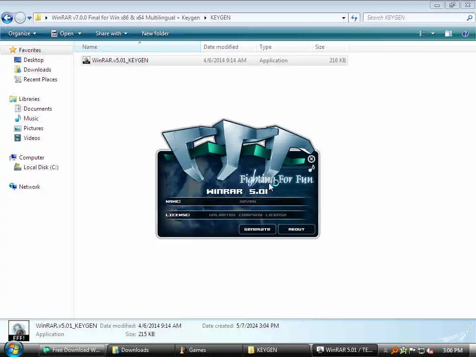Screen dimensions: 476x357
Task: Select Computer in the navigation pane
Action: (x=32, y=157)
